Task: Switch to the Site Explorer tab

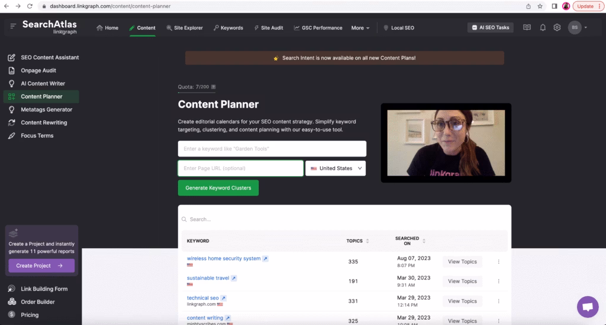Action: tap(185, 28)
